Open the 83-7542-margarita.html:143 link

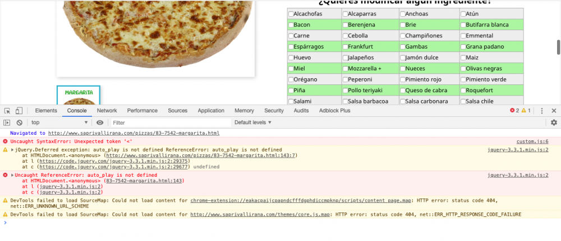click(144, 181)
